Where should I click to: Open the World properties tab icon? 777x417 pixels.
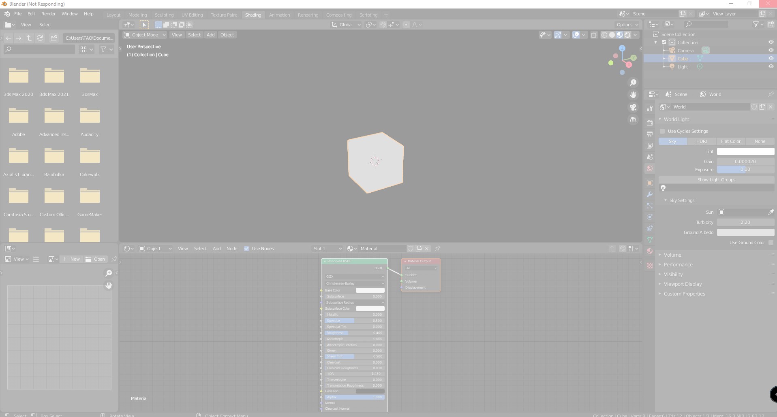650,168
